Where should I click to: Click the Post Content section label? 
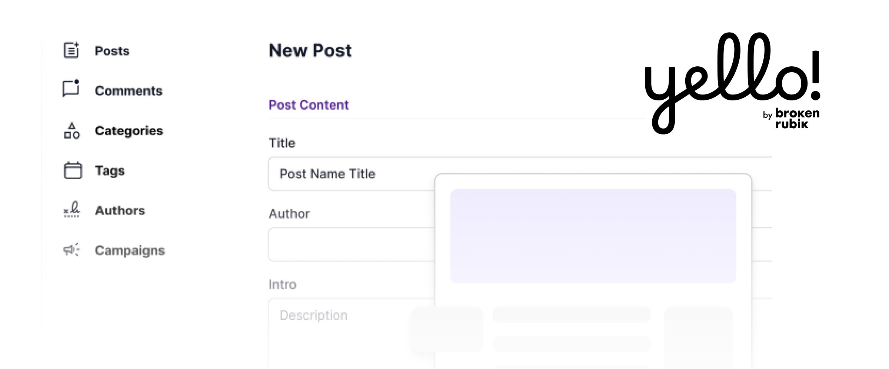[x=308, y=105]
